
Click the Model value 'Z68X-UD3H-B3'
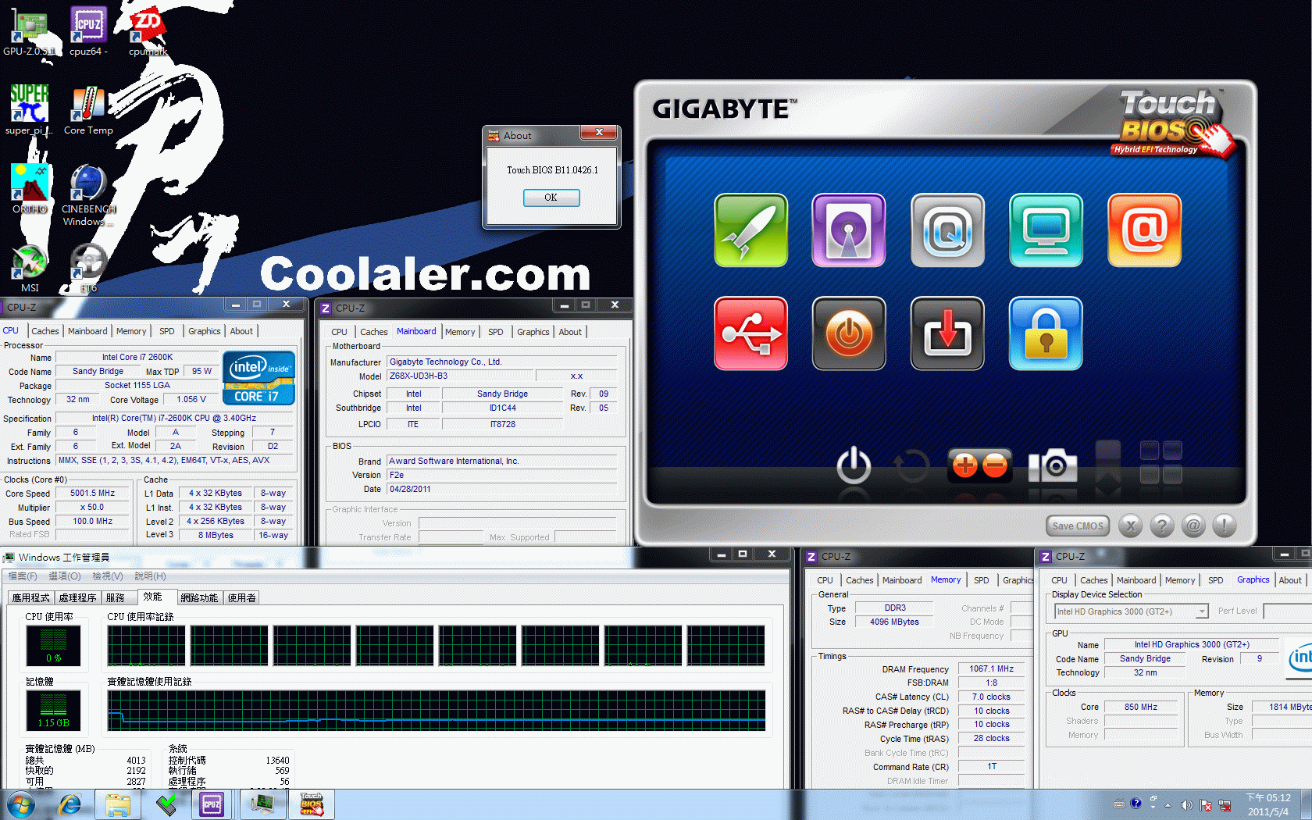click(x=460, y=376)
